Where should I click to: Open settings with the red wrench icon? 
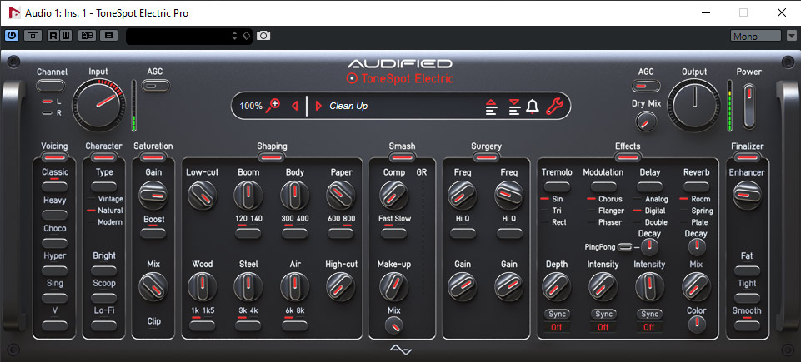[x=554, y=106]
